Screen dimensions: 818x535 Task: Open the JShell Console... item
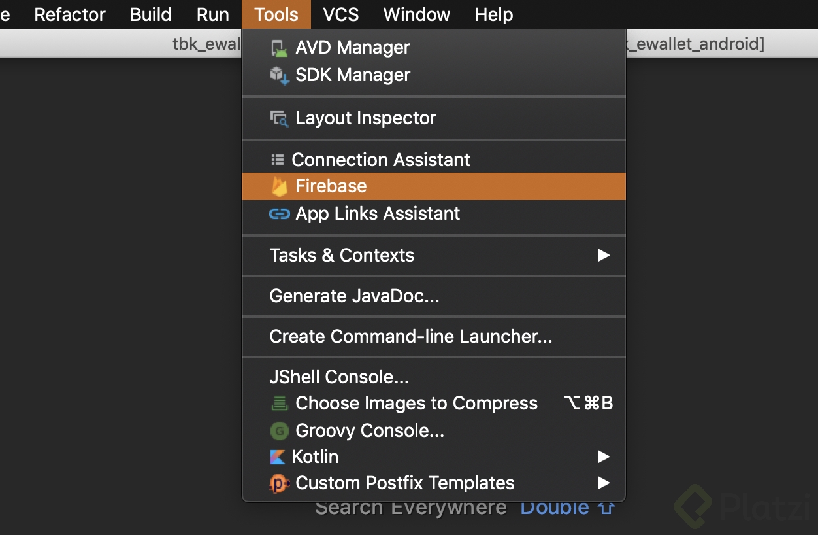[x=339, y=377]
